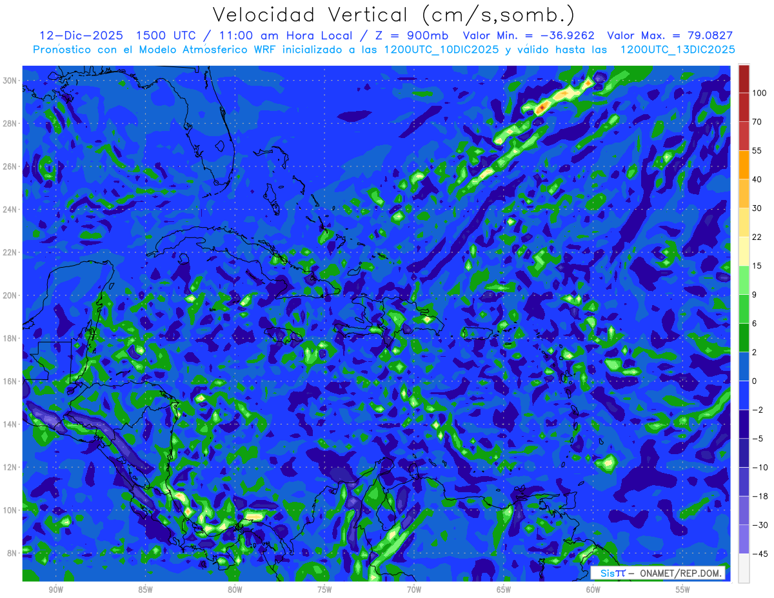Click the colorbar label '100'

click(x=759, y=94)
